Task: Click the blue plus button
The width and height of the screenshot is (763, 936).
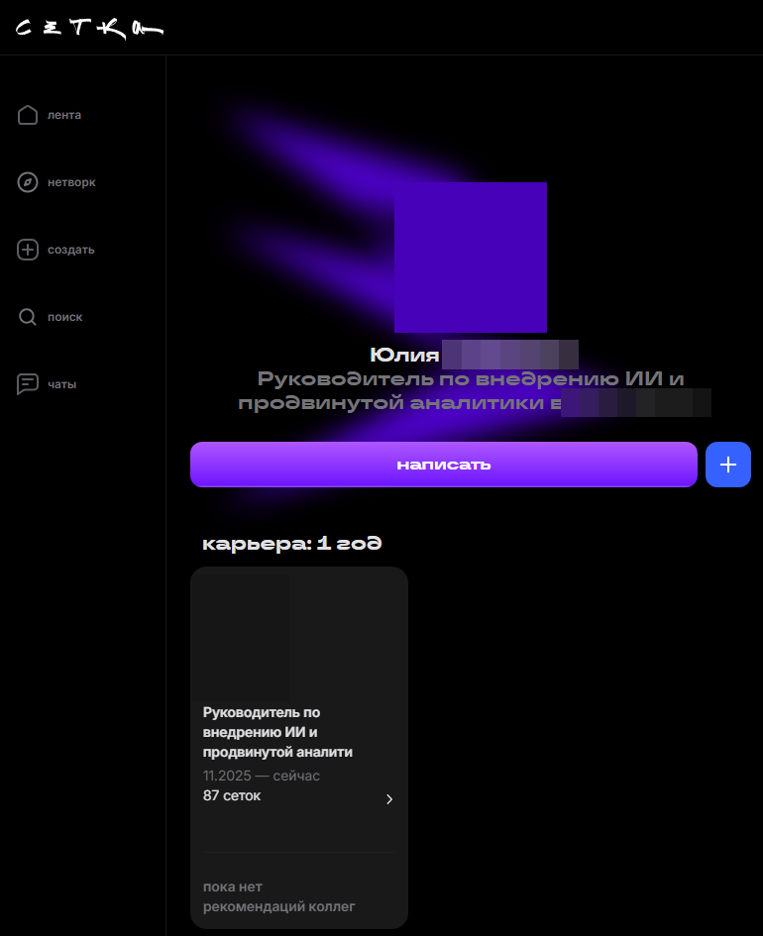Action: click(x=727, y=465)
